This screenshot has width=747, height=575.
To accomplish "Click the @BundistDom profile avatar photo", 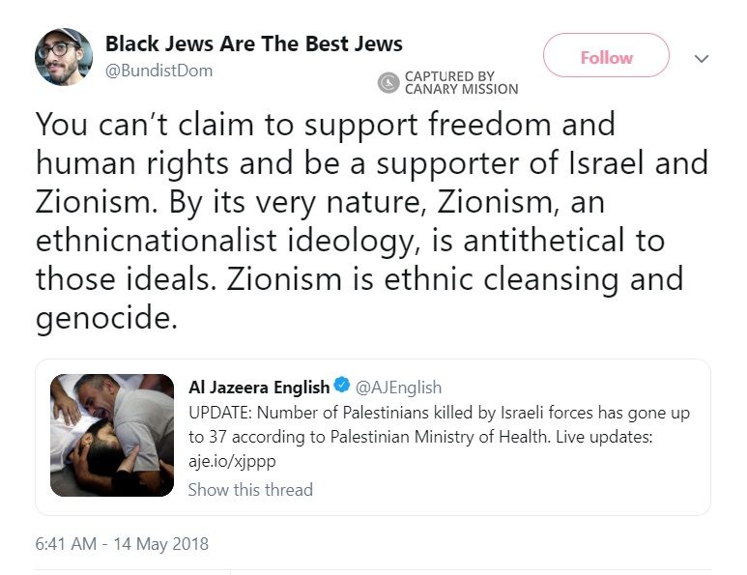I will tap(64, 57).
